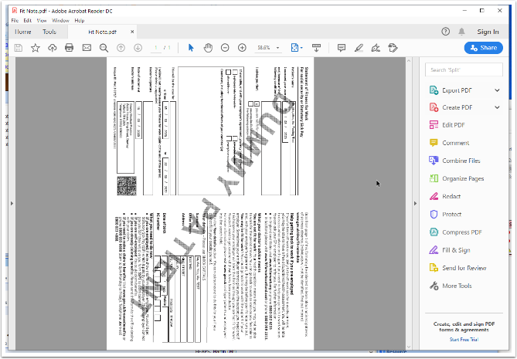The image size is (517, 359).
Task: Switch to the Home tab
Action: click(x=23, y=32)
